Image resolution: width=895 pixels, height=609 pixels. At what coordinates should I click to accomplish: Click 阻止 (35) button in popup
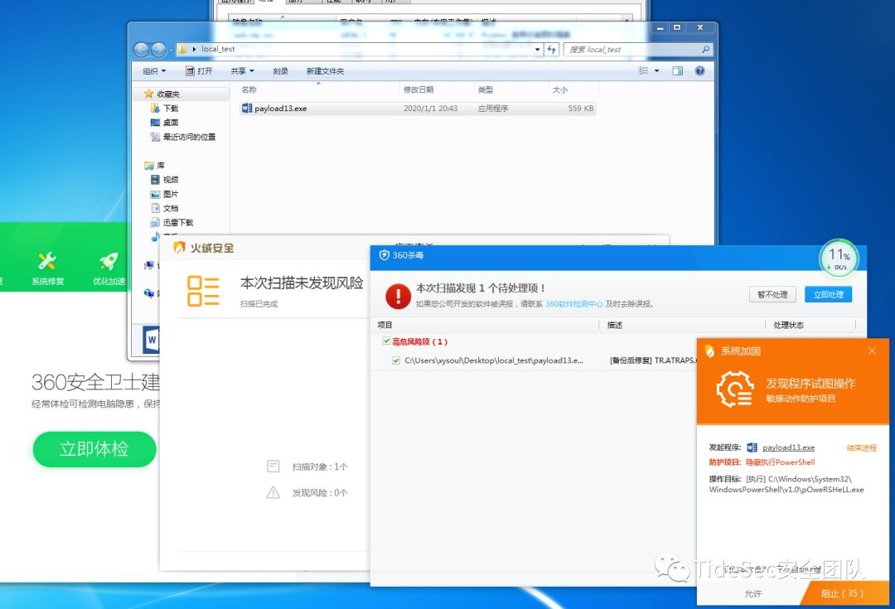point(843,593)
